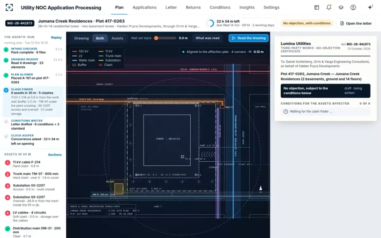Switch to the Returns tab
Image resolution: width=381 pixels, height=238 pixels.
(193, 7)
